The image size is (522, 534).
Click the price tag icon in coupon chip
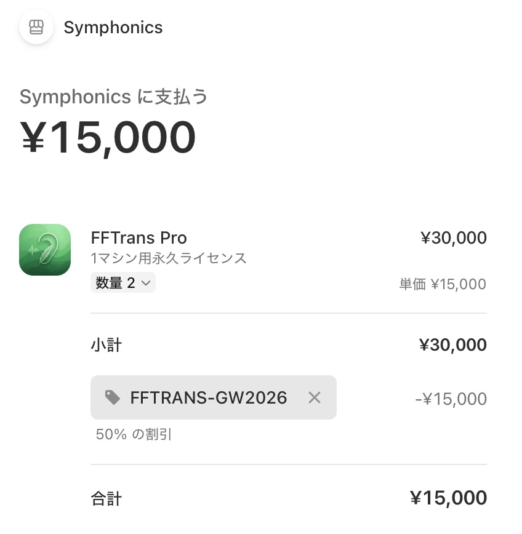(113, 397)
